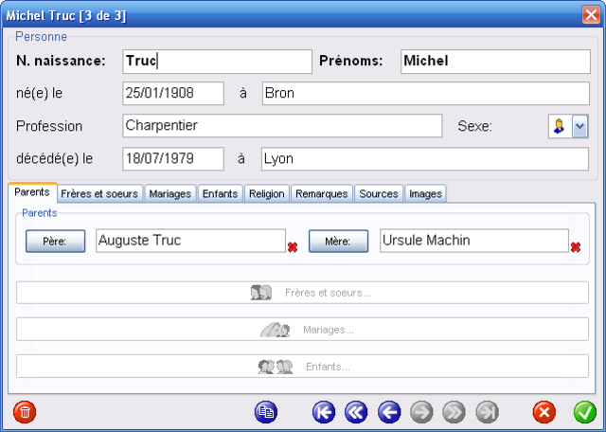Viewport: 606px width, 432px height.
Task: Click the Profession field with Charpentier
Action: pyautogui.click(x=282, y=126)
